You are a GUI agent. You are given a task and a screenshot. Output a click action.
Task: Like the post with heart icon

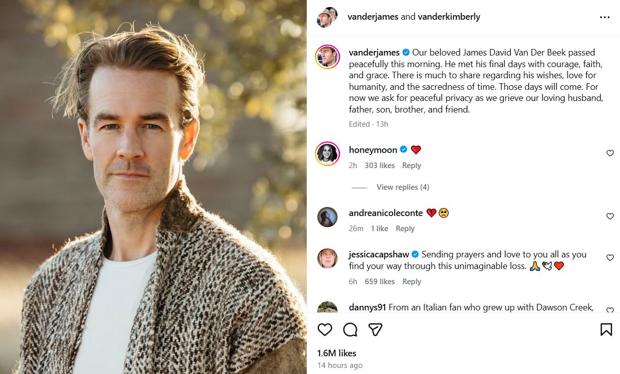(325, 330)
